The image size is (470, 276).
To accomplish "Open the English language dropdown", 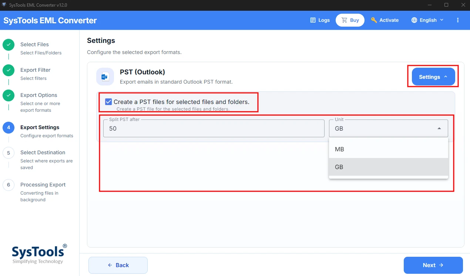I will click(427, 20).
